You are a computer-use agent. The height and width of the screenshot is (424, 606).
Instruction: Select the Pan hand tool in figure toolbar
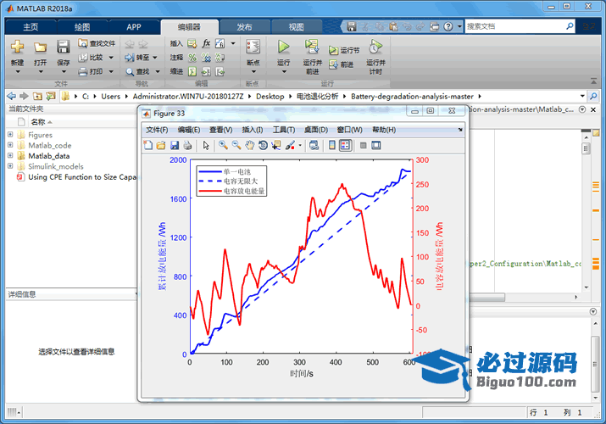click(249, 145)
